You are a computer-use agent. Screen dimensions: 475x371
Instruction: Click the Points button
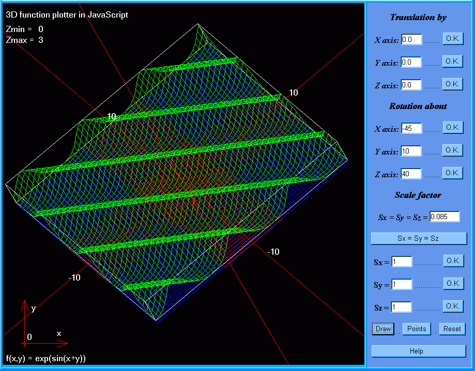coord(417,329)
